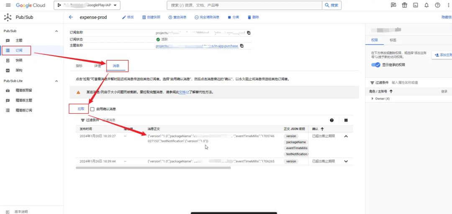Open the notifications bell

[426, 5]
